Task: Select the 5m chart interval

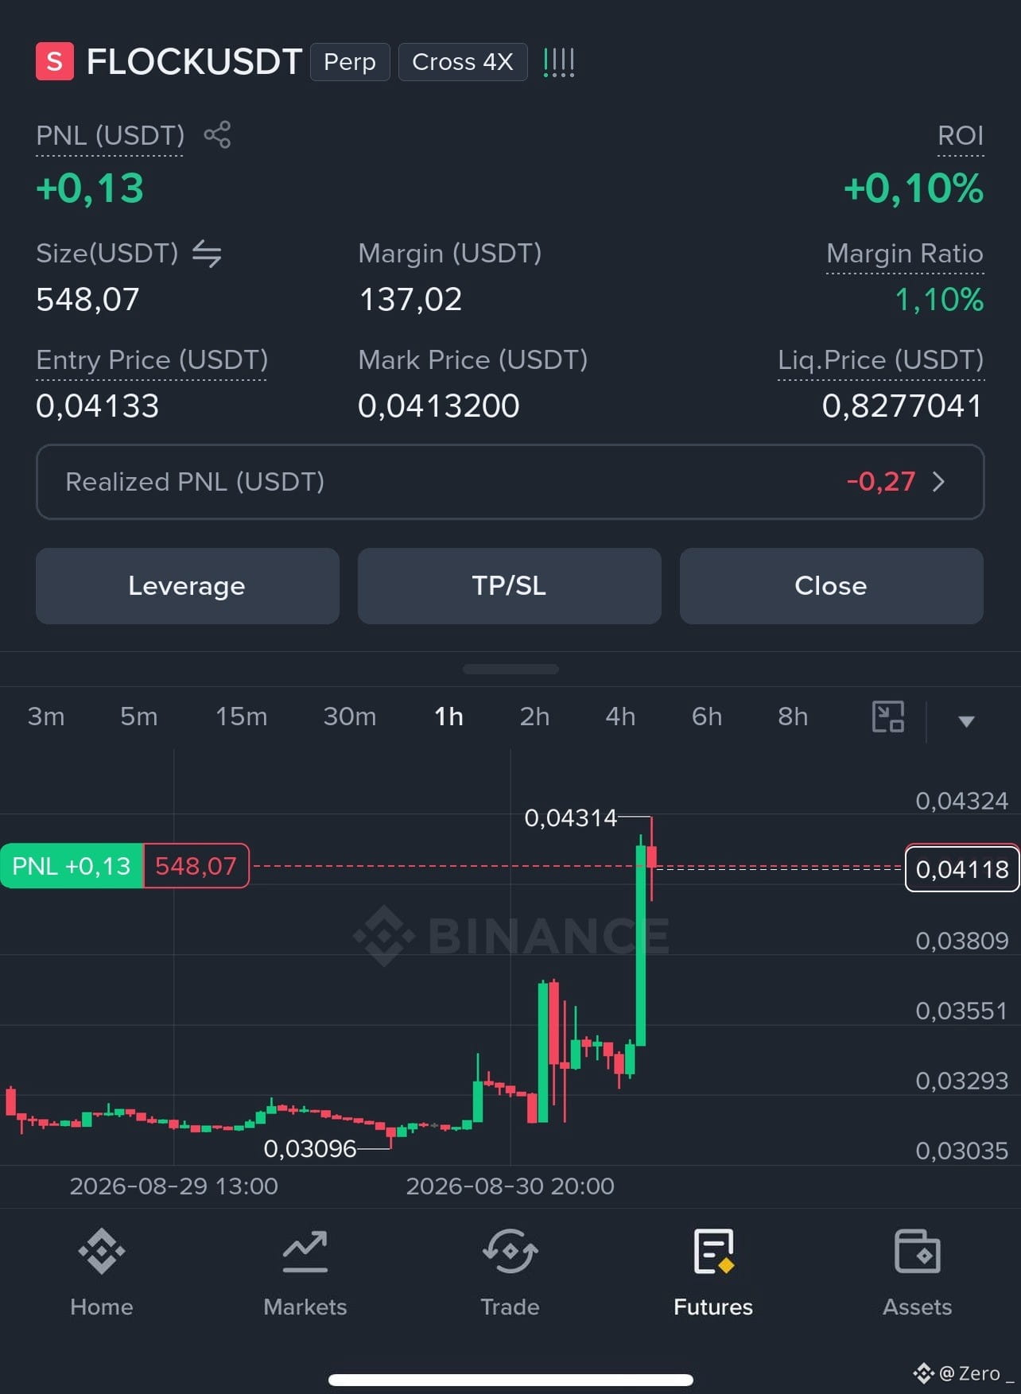Action: [x=139, y=716]
